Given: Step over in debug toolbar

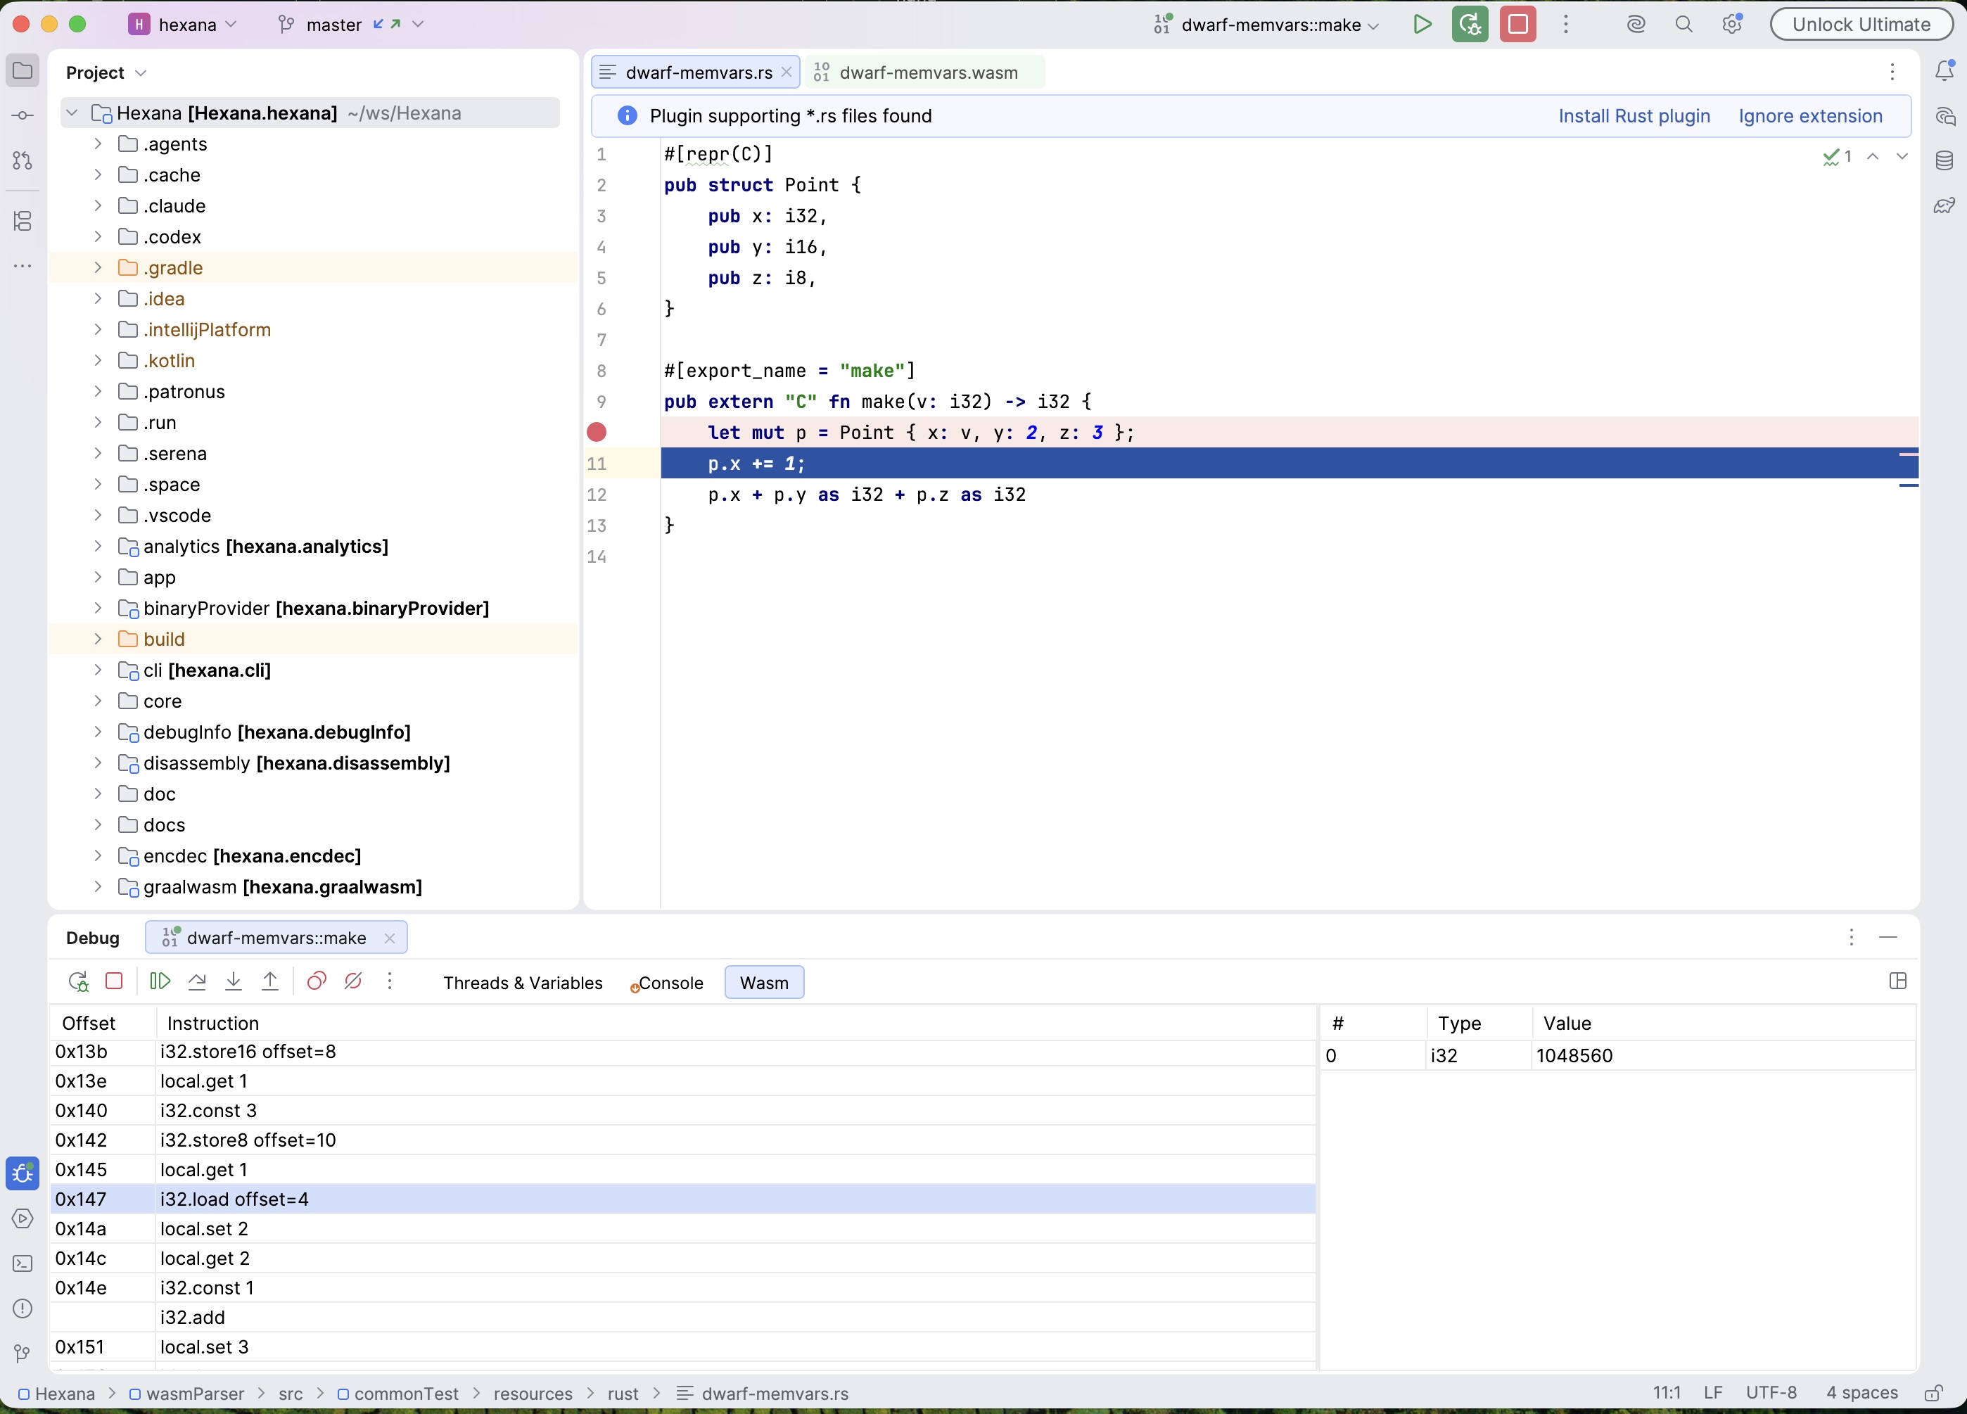Looking at the screenshot, I should click(x=197, y=981).
